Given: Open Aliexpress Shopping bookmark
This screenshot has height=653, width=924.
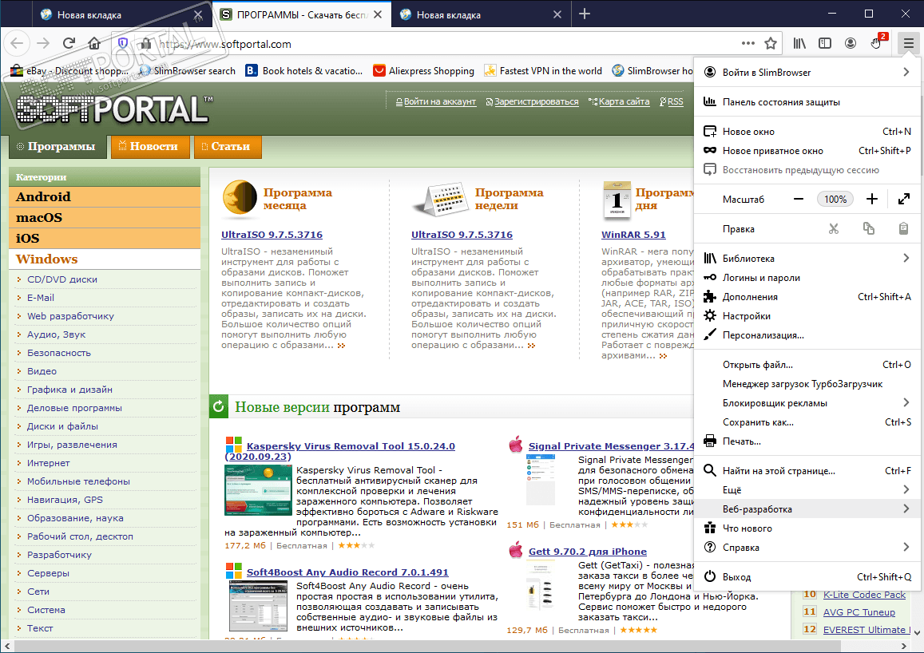Looking at the screenshot, I should click(x=424, y=71).
